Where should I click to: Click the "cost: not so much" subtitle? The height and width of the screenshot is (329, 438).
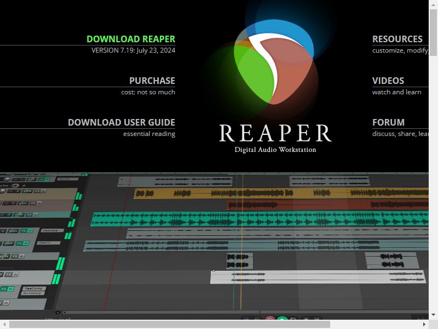pos(148,92)
